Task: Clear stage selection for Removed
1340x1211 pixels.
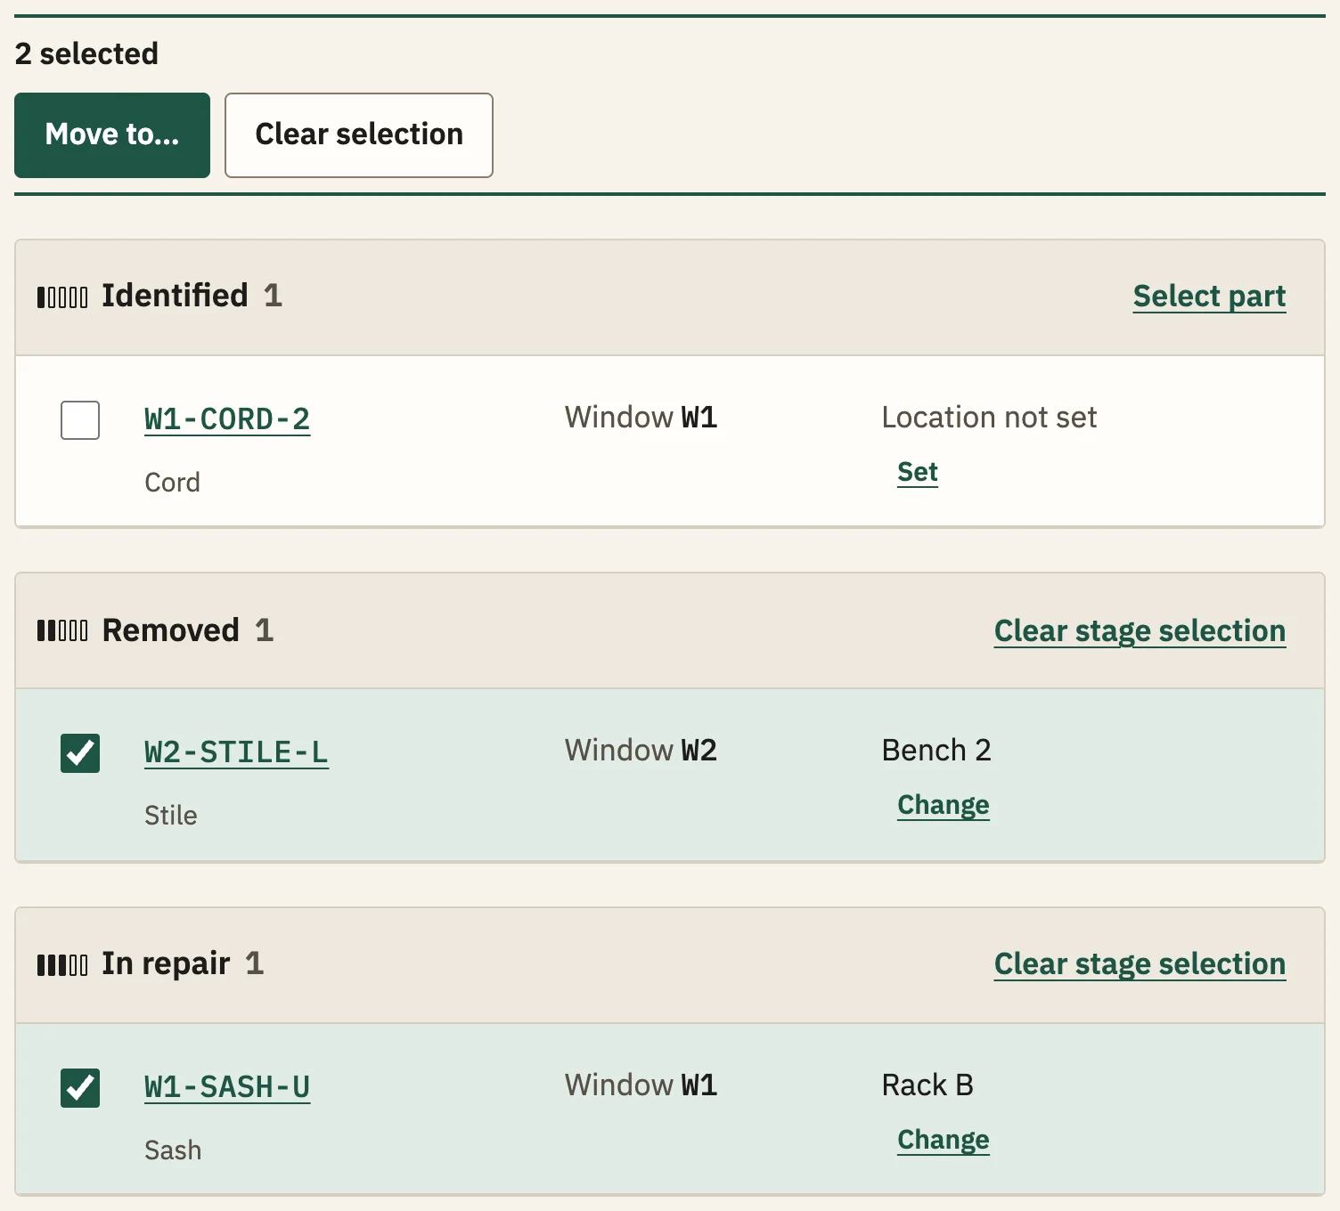Action: 1140,631
